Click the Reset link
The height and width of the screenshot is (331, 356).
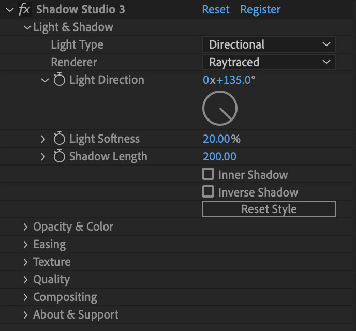point(216,10)
